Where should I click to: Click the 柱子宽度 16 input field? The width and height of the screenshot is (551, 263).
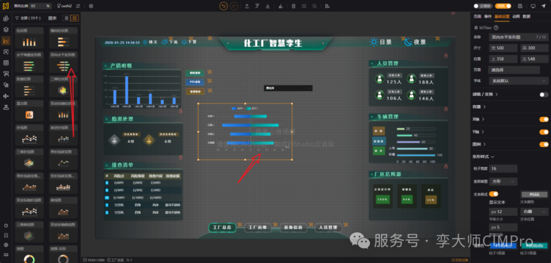pyautogui.click(x=503, y=169)
